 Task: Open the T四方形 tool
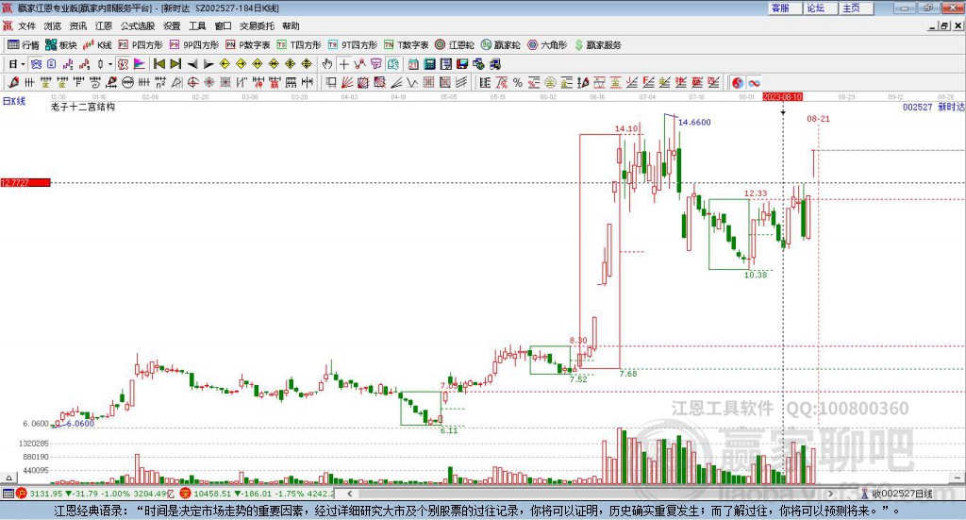point(299,45)
